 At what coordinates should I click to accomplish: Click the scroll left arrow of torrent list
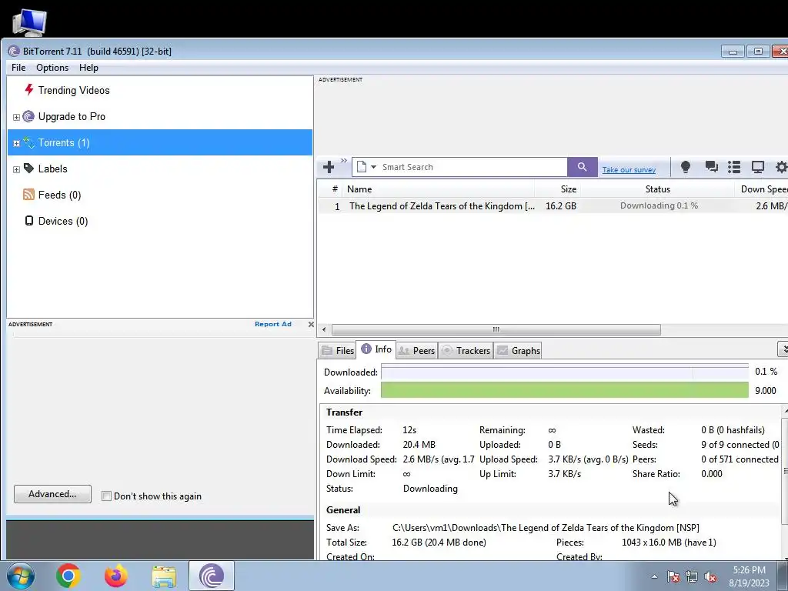[x=324, y=329]
